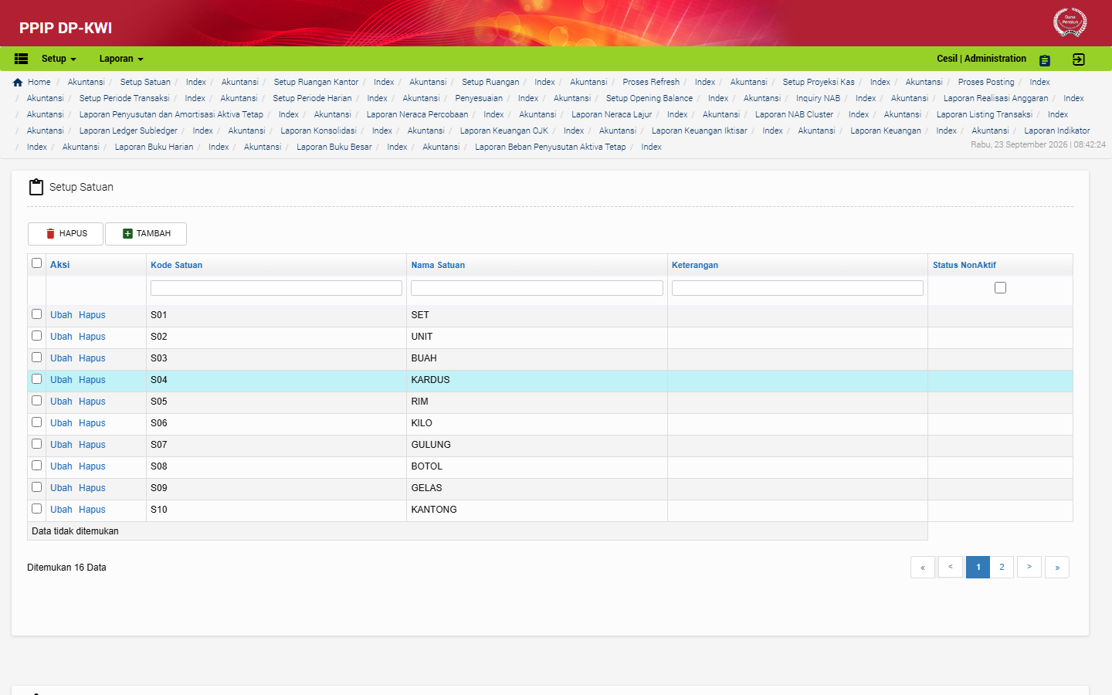
Task: Expand the Laporan dropdown menu
Action: pyautogui.click(x=121, y=59)
